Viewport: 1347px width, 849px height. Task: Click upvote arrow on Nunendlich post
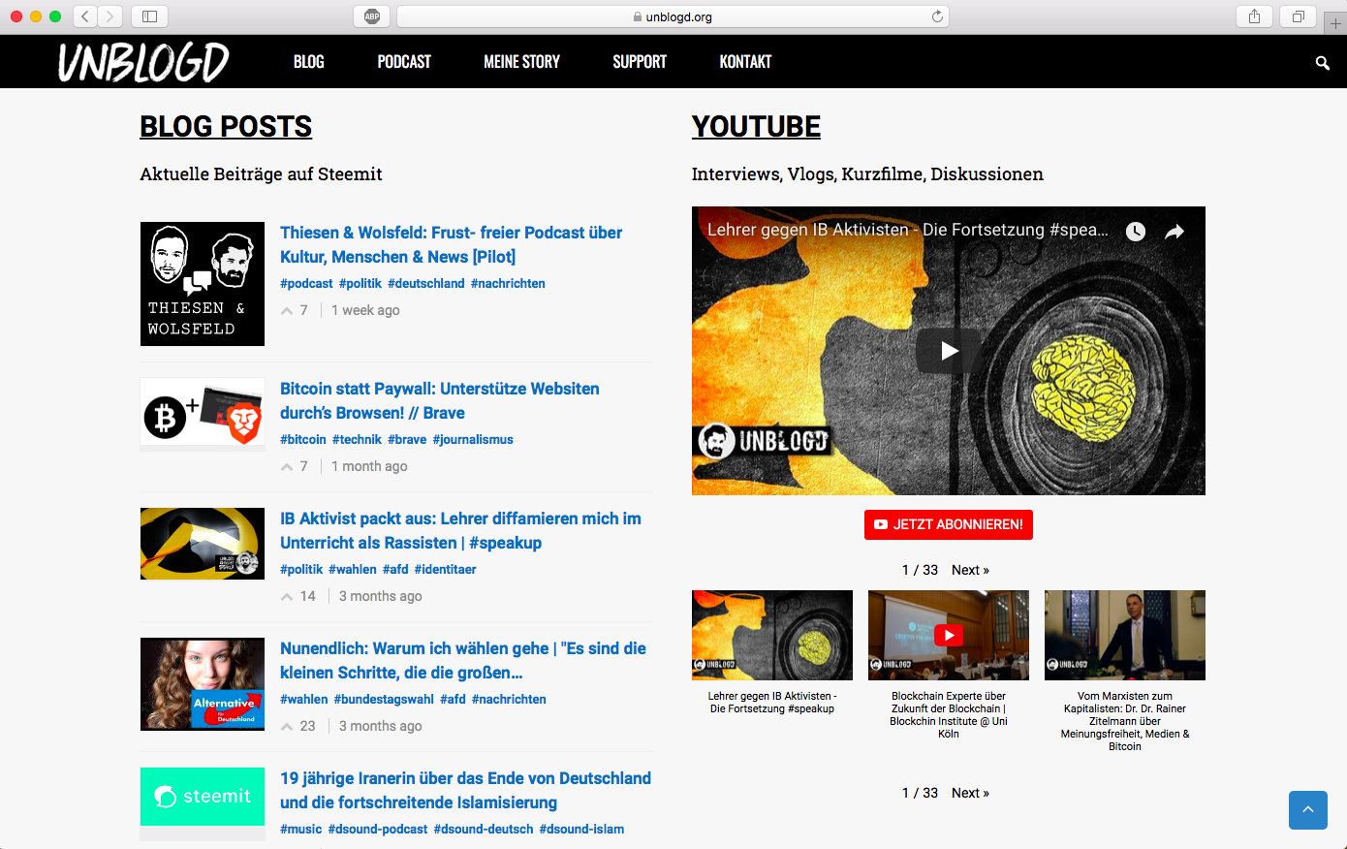click(x=287, y=727)
